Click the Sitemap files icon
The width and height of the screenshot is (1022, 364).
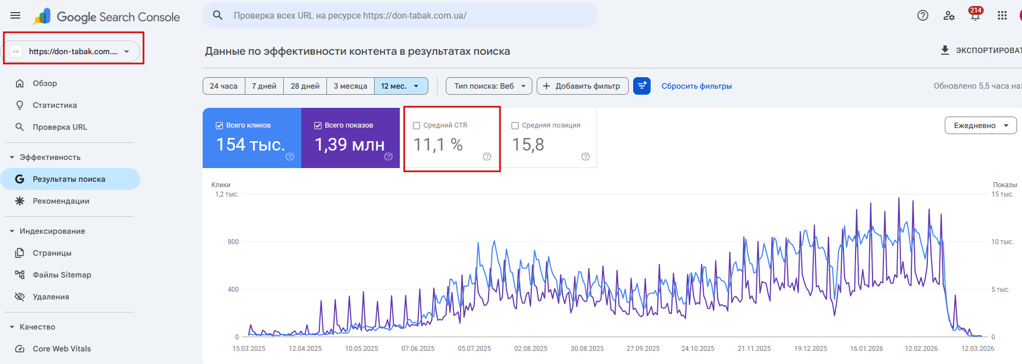click(20, 275)
